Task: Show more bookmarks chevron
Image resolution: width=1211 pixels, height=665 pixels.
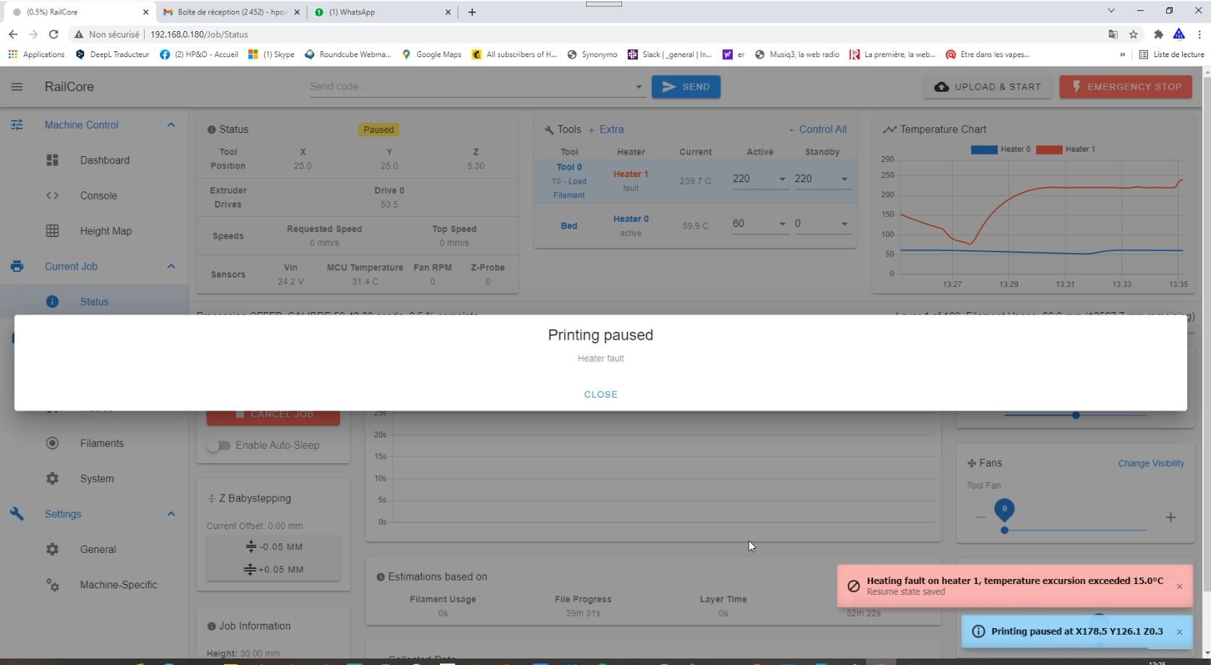Action: [1122, 54]
